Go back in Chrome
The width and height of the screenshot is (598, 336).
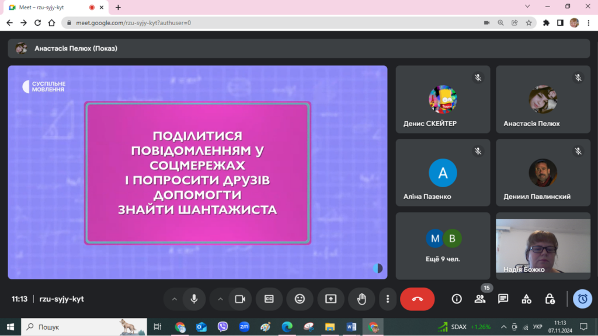pos(9,23)
